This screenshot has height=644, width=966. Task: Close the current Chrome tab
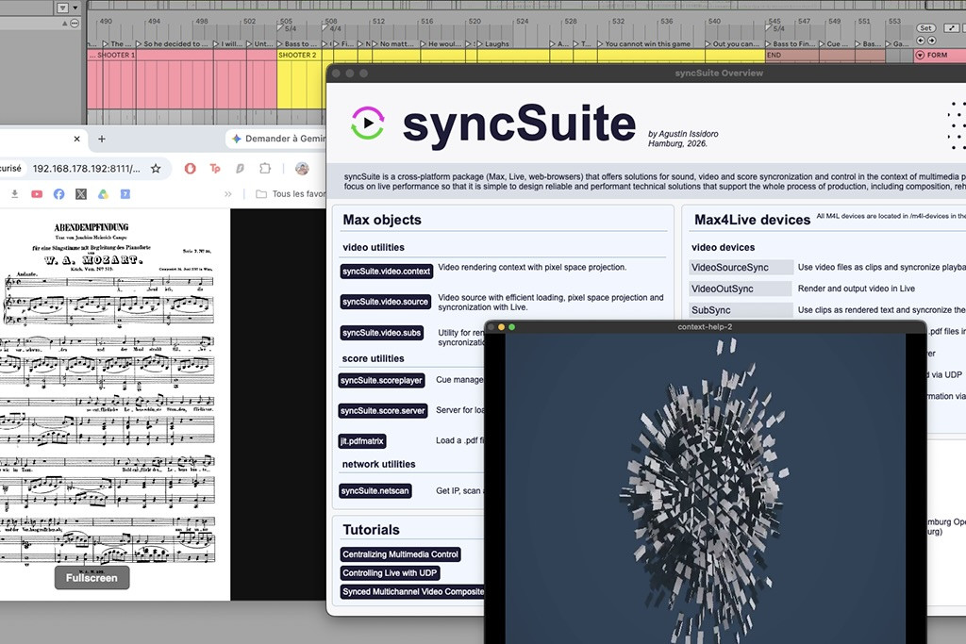[x=76, y=140]
